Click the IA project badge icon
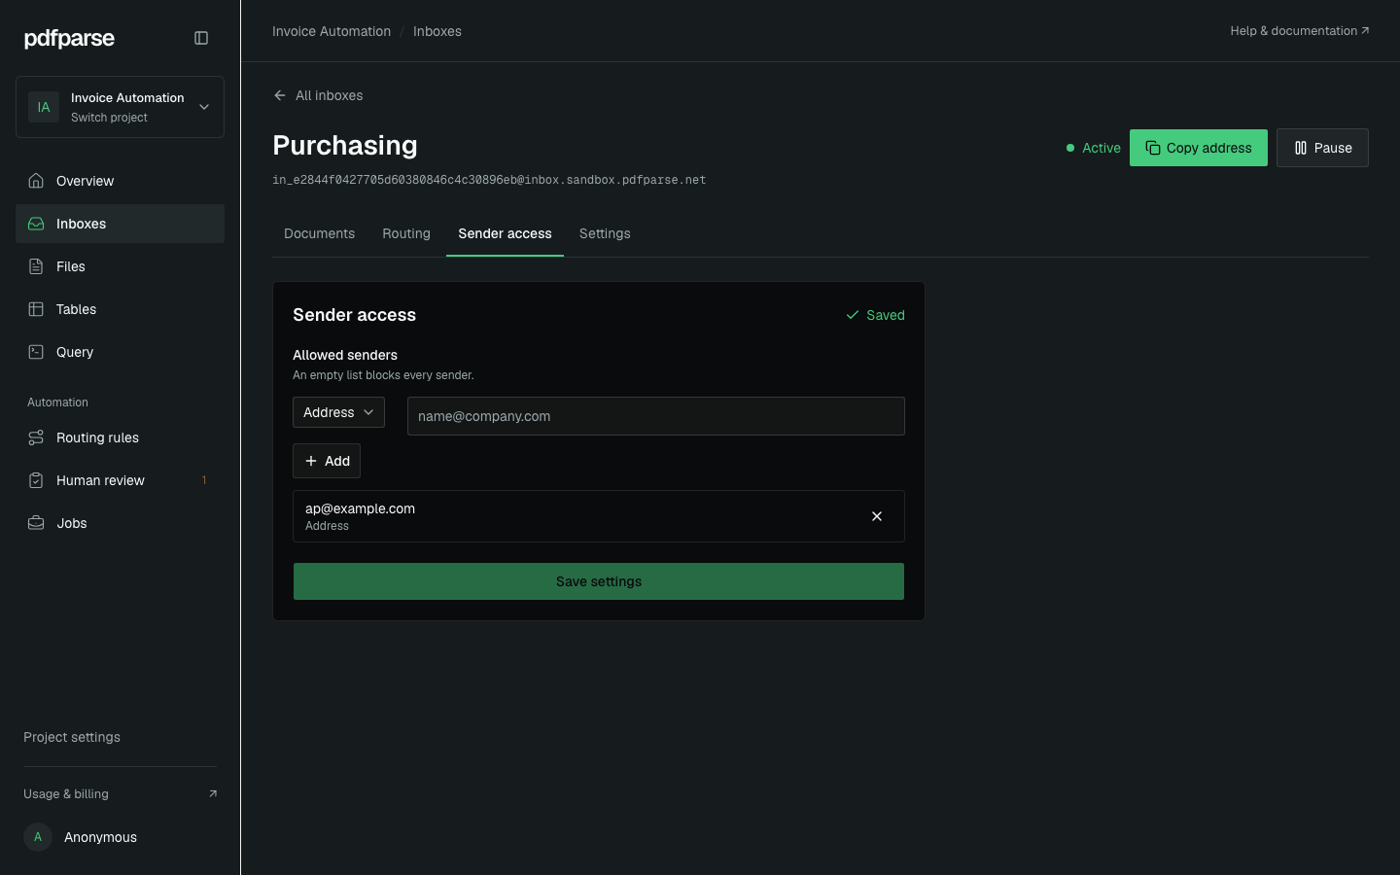 (44, 107)
